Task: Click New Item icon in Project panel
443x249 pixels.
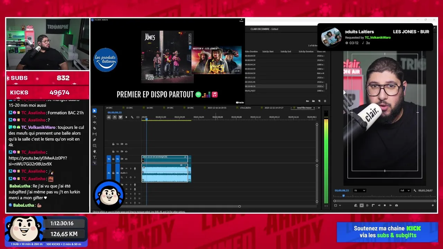Action: (319, 101)
